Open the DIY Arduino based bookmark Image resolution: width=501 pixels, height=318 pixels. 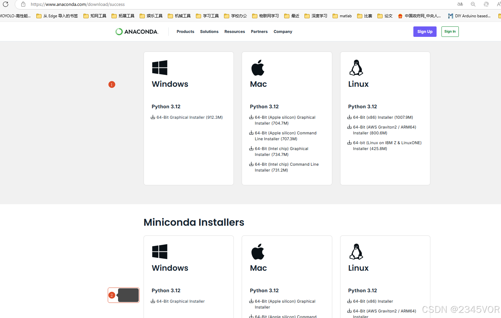tap(469, 16)
